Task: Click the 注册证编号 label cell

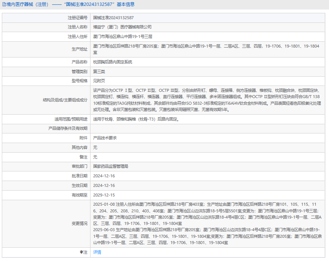Action: pyautogui.click(x=78, y=18)
